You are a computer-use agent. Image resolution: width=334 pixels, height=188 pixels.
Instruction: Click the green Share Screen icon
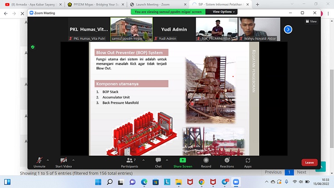tap(183, 160)
